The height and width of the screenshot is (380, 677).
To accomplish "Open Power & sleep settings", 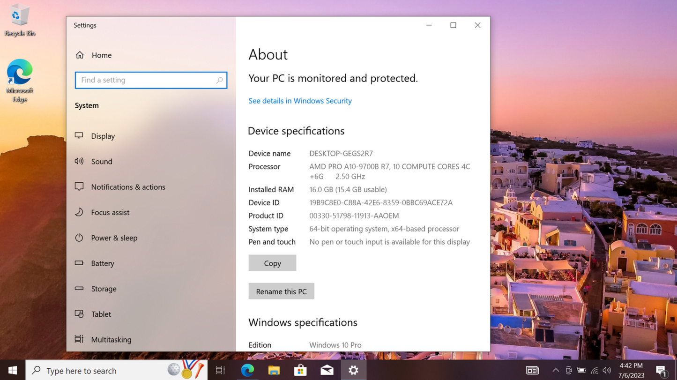I will (x=113, y=238).
